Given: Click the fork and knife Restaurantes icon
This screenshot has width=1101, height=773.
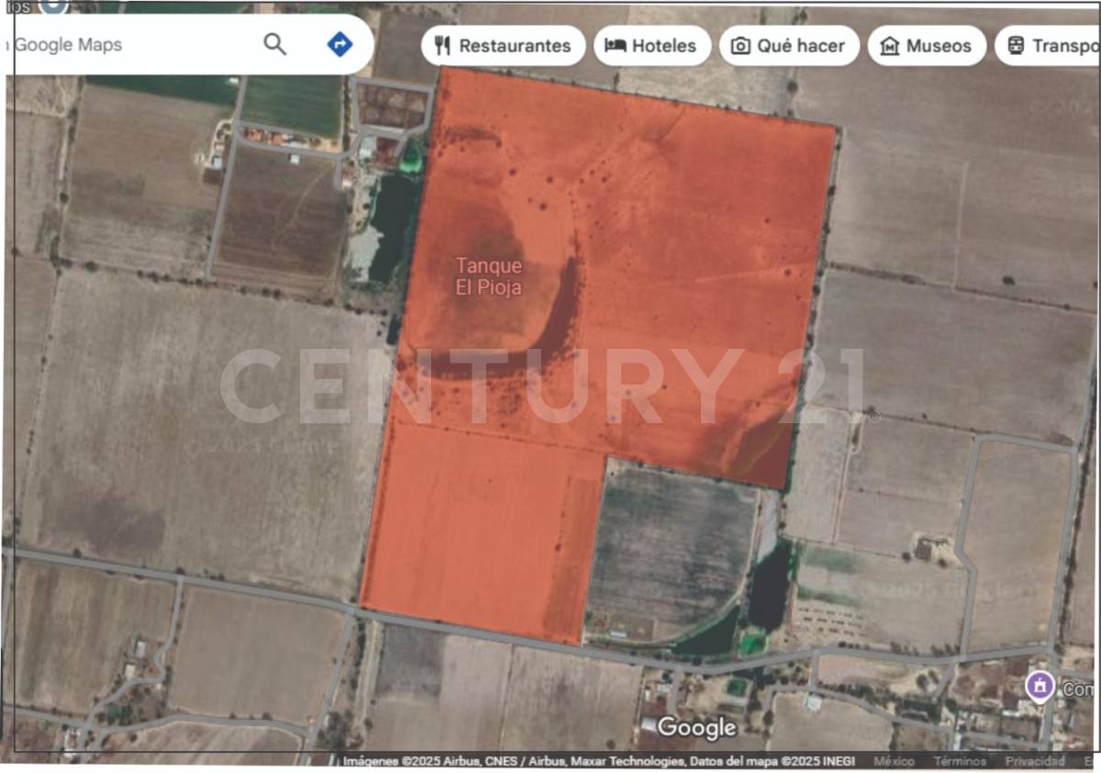Looking at the screenshot, I should coord(443,46).
